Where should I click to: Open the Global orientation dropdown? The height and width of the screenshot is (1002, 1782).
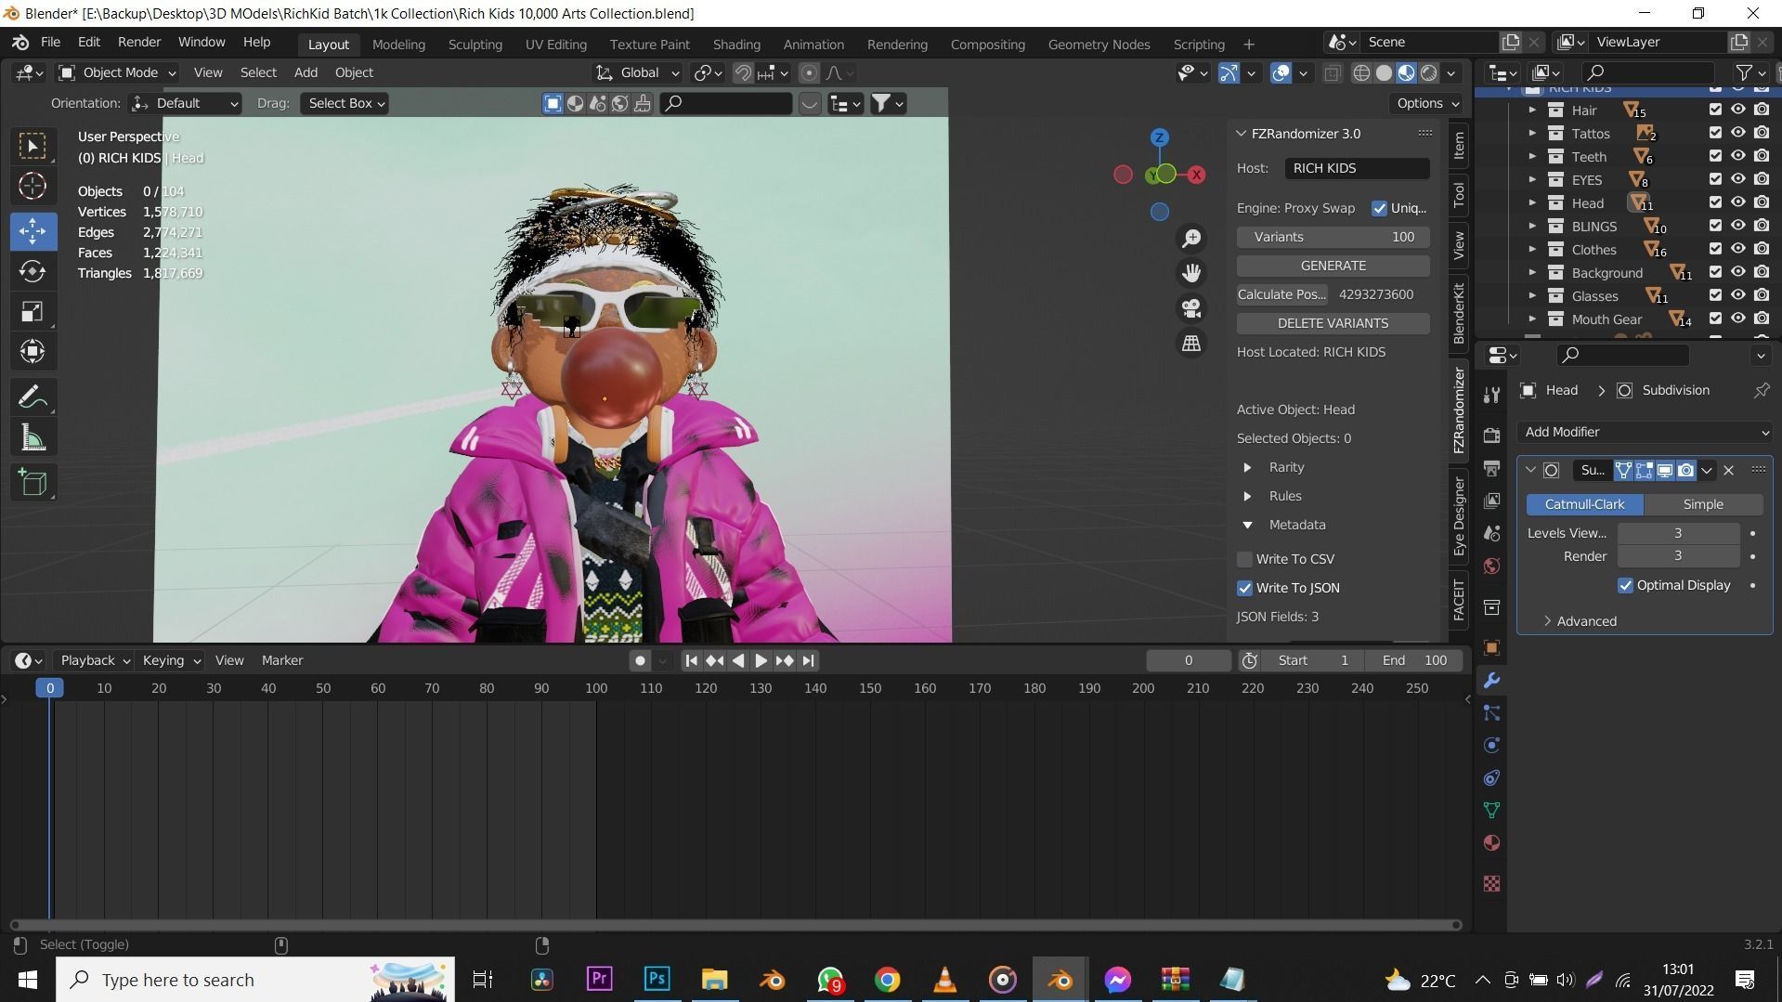(x=637, y=72)
